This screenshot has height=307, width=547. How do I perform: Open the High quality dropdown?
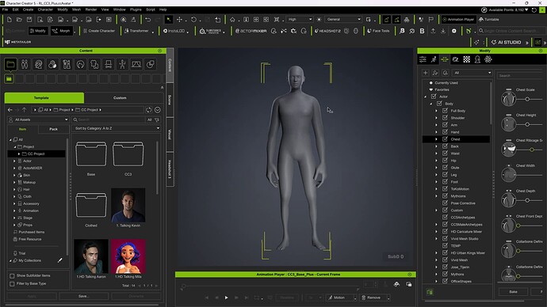pyautogui.click(x=300, y=20)
